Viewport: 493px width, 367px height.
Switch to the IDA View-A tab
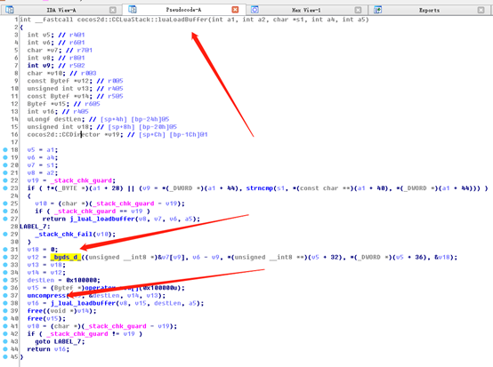tap(61, 10)
